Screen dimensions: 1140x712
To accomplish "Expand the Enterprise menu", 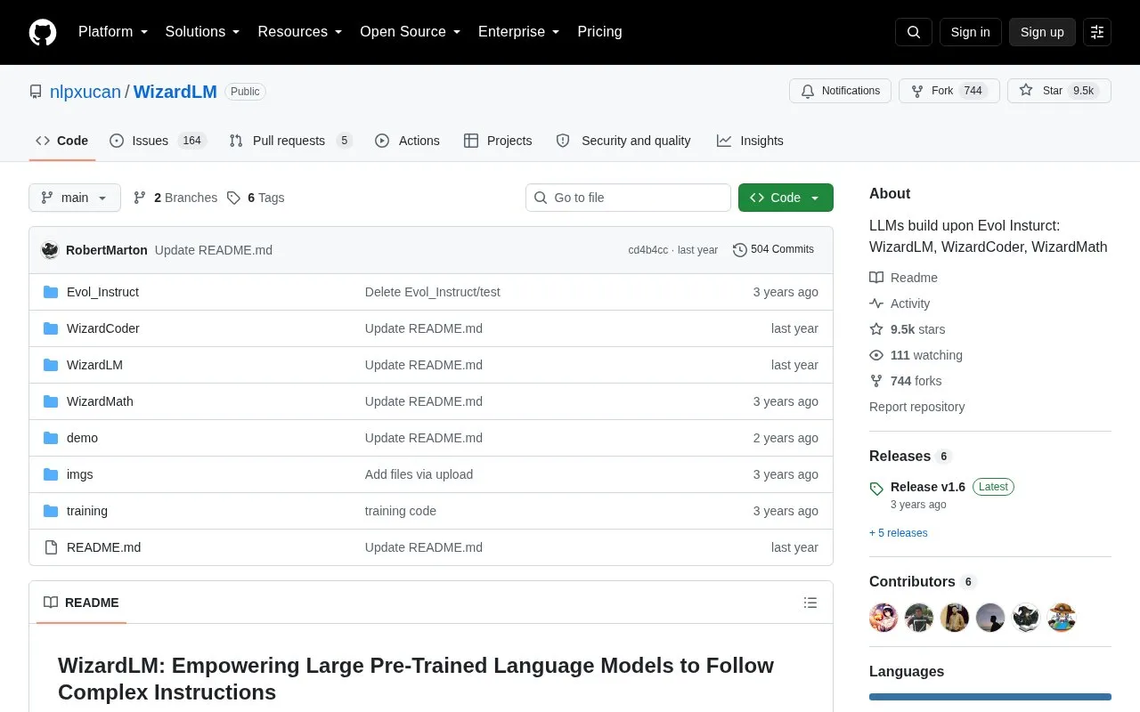I will point(519,32).
